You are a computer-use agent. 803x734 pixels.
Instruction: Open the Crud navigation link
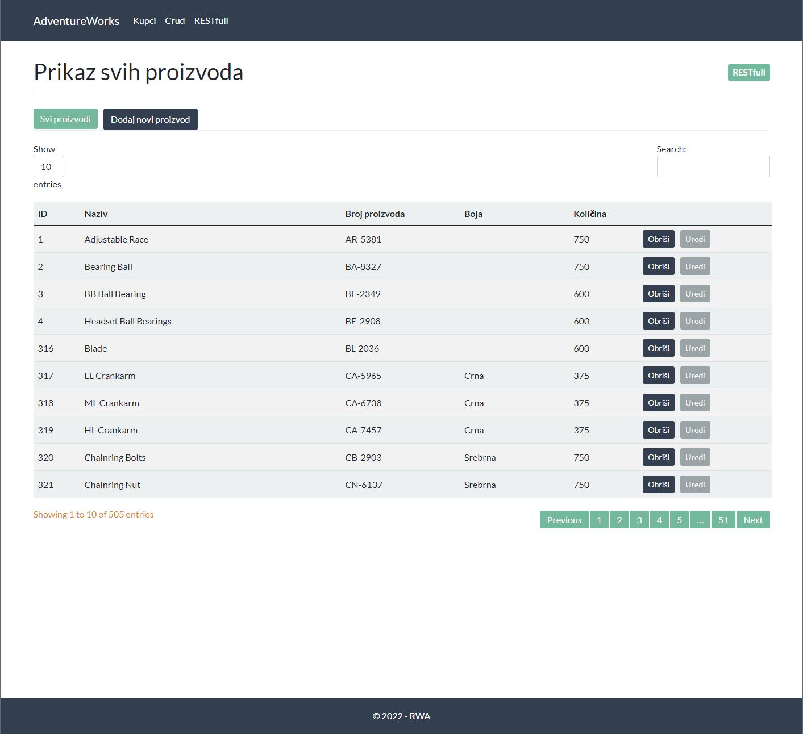point(174,20)
